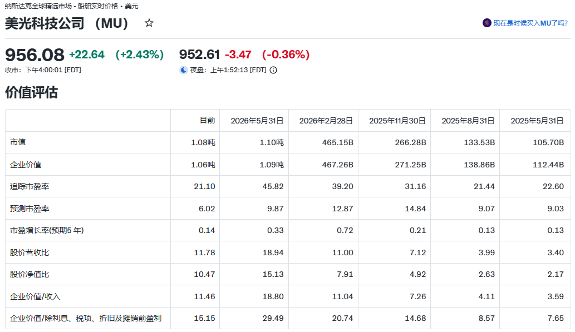575x332 pixels.
Task: Click enterprise value 467.26B
Action: coord(338,165)
